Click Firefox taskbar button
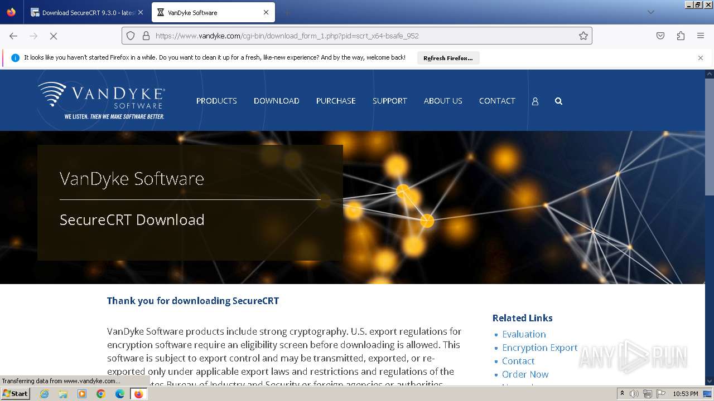This screenshot has width=714, height=401. (x=138, y=394)
